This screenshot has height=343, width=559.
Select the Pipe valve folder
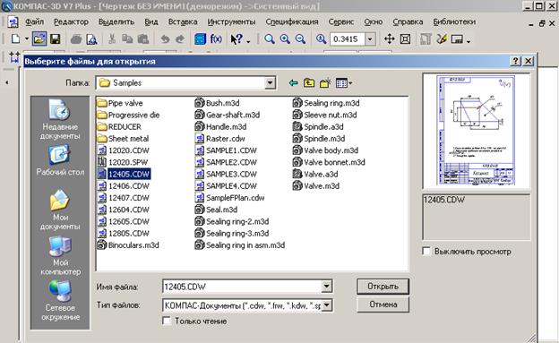point(120,103)
